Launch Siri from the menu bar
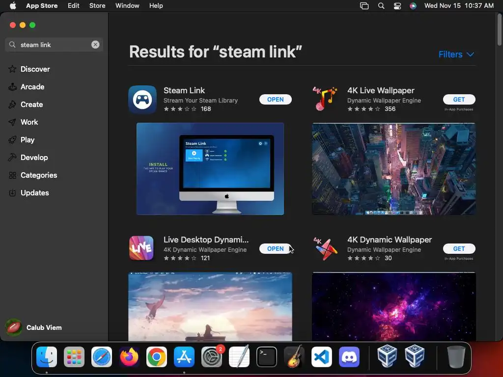 pos(413,5)
